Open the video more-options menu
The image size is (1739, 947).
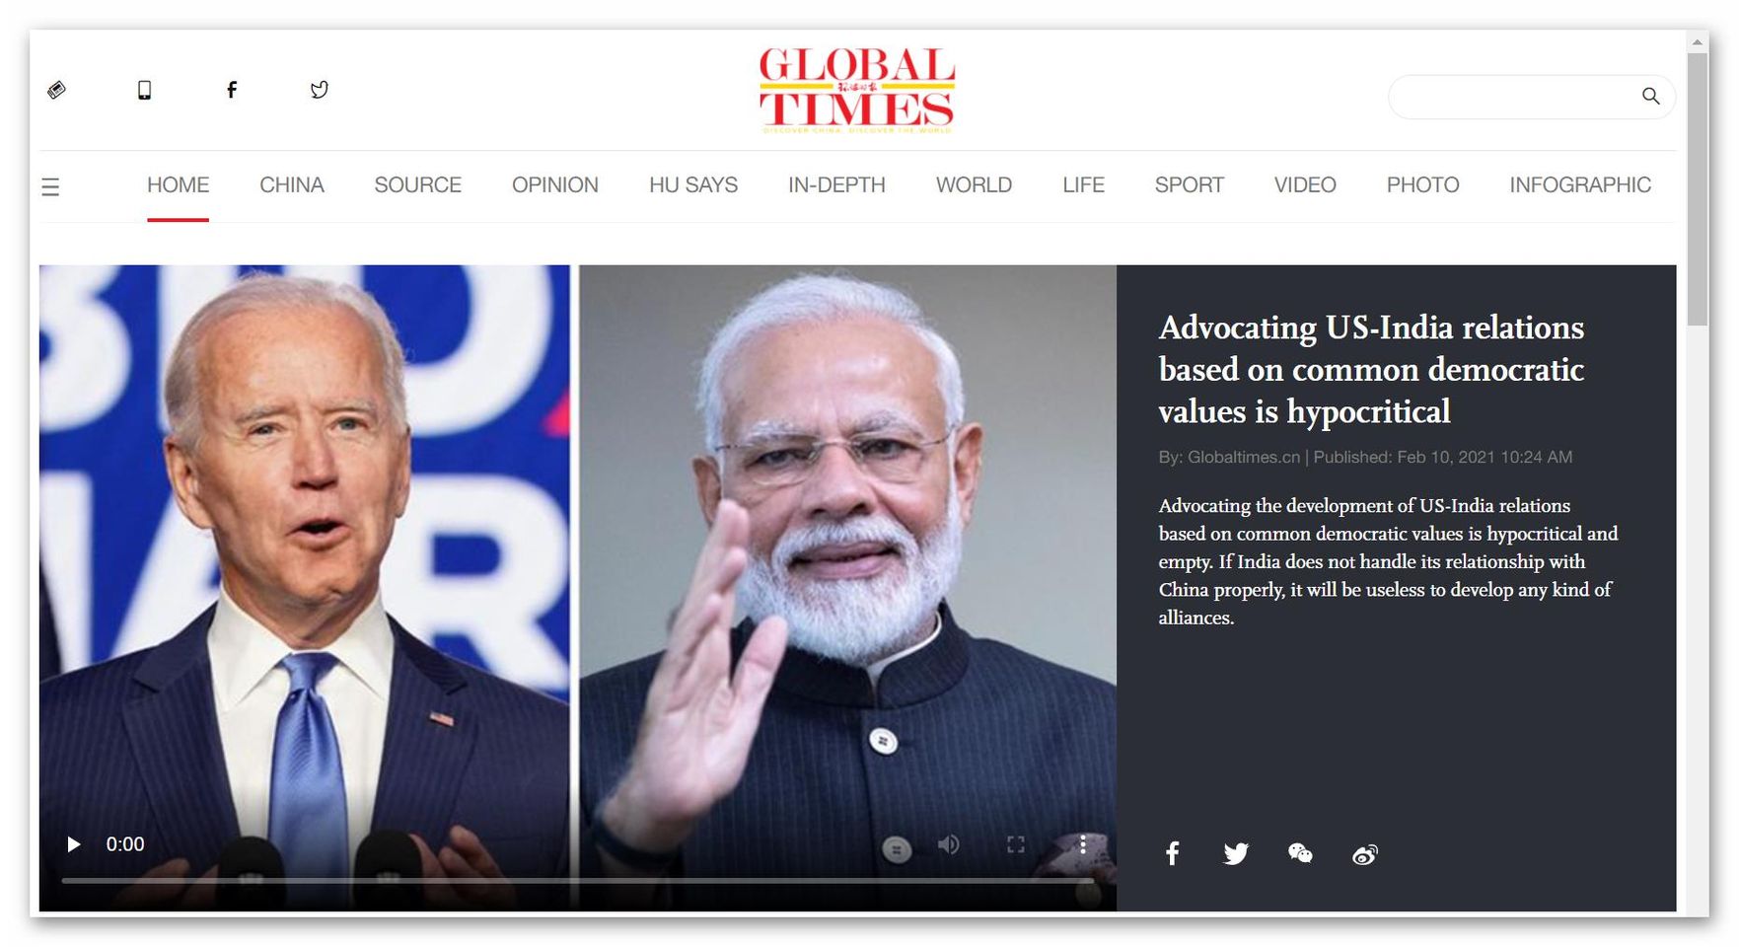point(1082,844)
